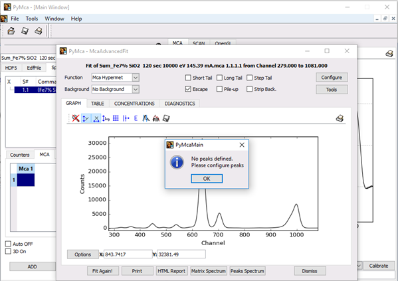Enable Pile-up checkbox

click(x=219, y=89)
